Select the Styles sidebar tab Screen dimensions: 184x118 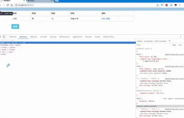tap(140, 41)
